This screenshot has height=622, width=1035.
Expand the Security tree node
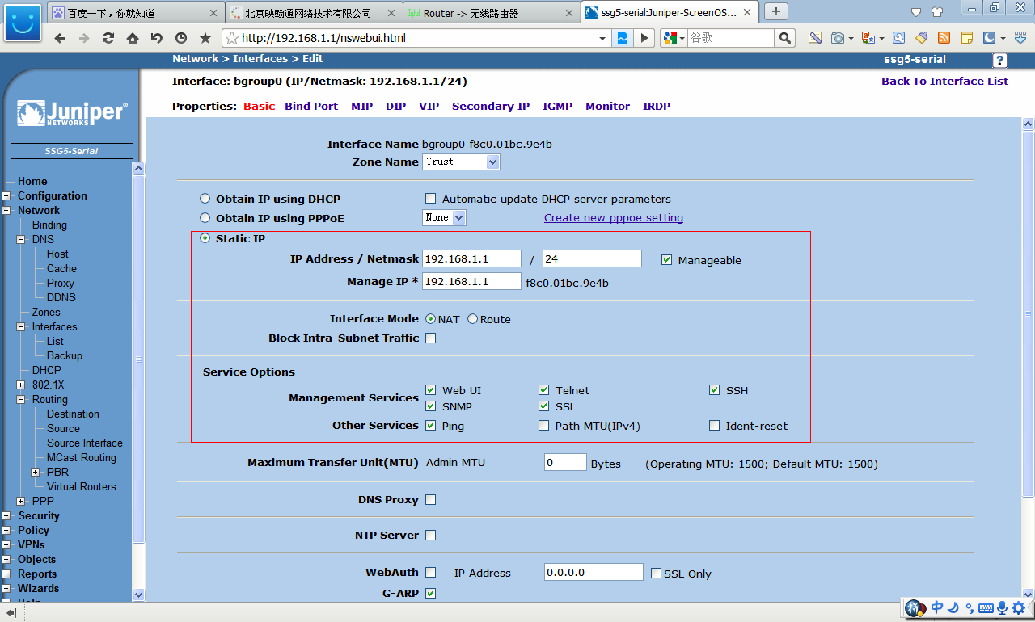tap(6, 516)
